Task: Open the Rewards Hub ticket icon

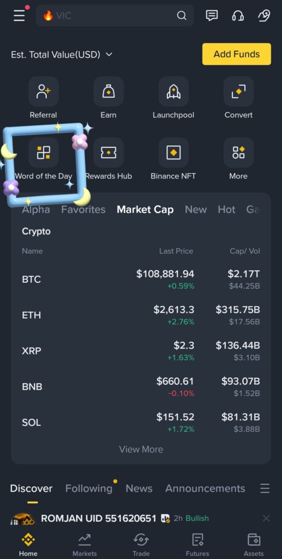Action: [x=109, y=153]
